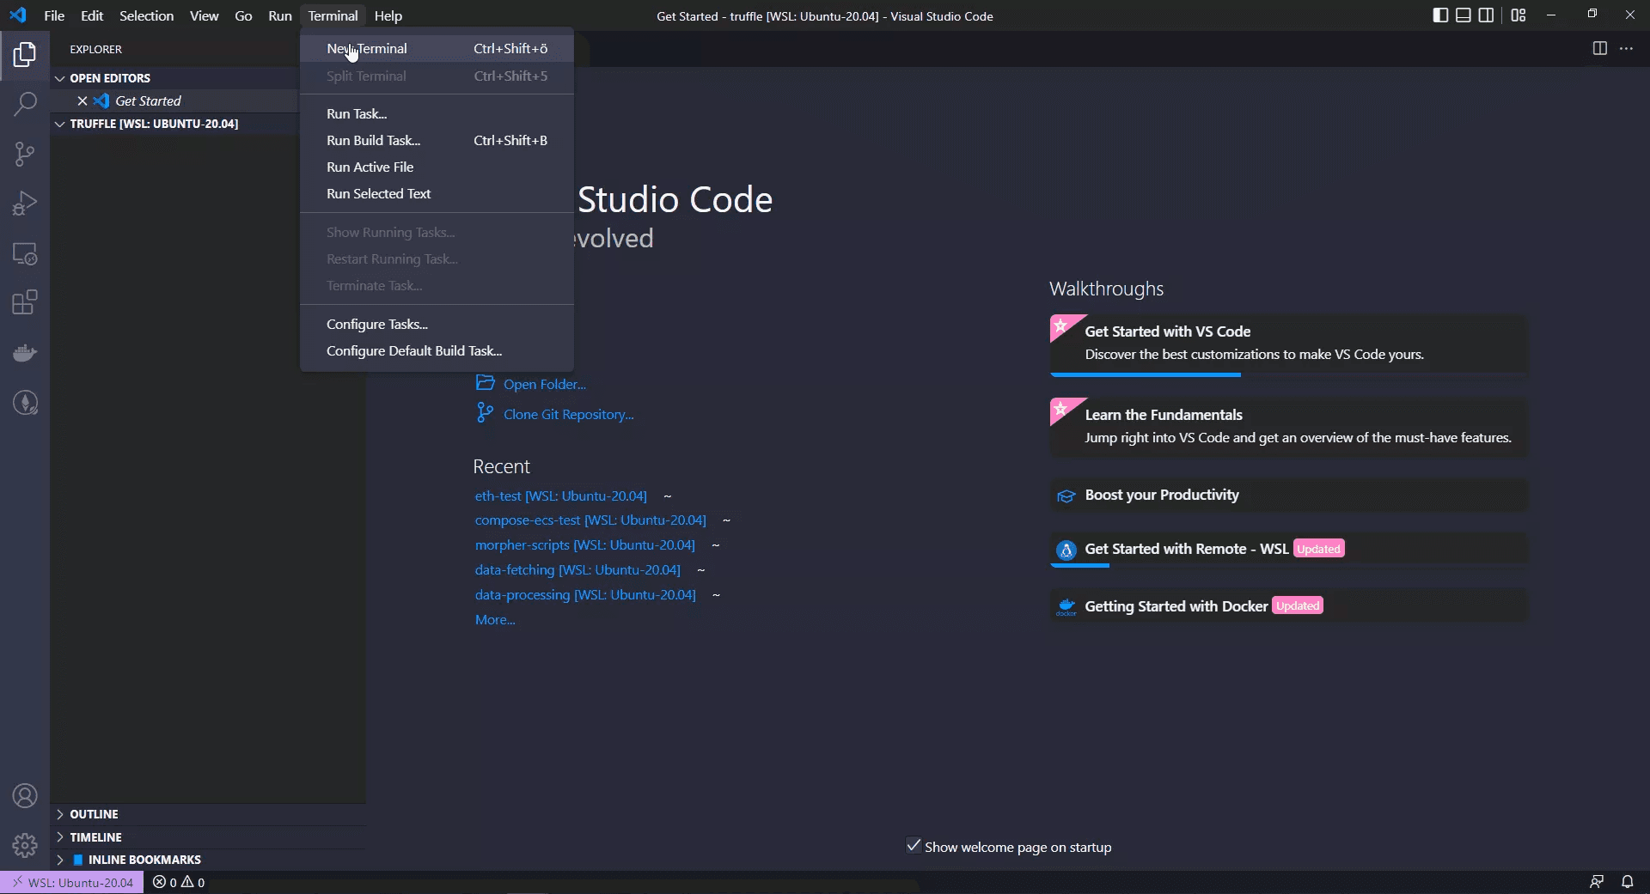1650x894 pixels.
Task: Close the Get Started editor tab entry
Action: click(82, 100)
